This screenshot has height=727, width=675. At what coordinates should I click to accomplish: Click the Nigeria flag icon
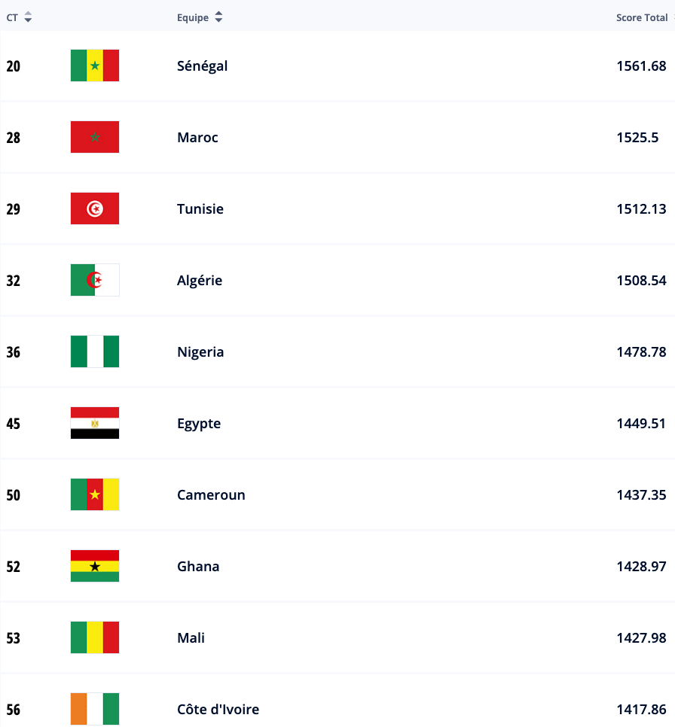[95, 351]
